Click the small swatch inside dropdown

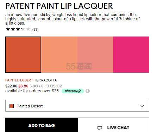click(x=12, y=106)
